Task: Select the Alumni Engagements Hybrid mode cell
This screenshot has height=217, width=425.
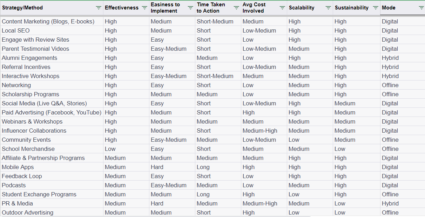Action: click(390, 58)
